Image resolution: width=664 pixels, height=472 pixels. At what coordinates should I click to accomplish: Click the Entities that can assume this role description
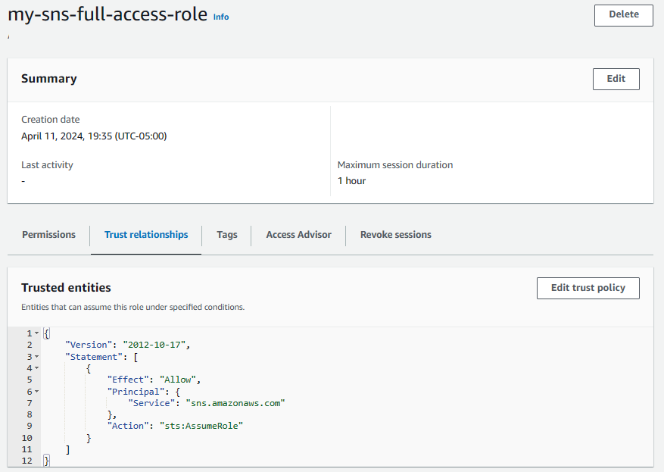coord(133,307)
